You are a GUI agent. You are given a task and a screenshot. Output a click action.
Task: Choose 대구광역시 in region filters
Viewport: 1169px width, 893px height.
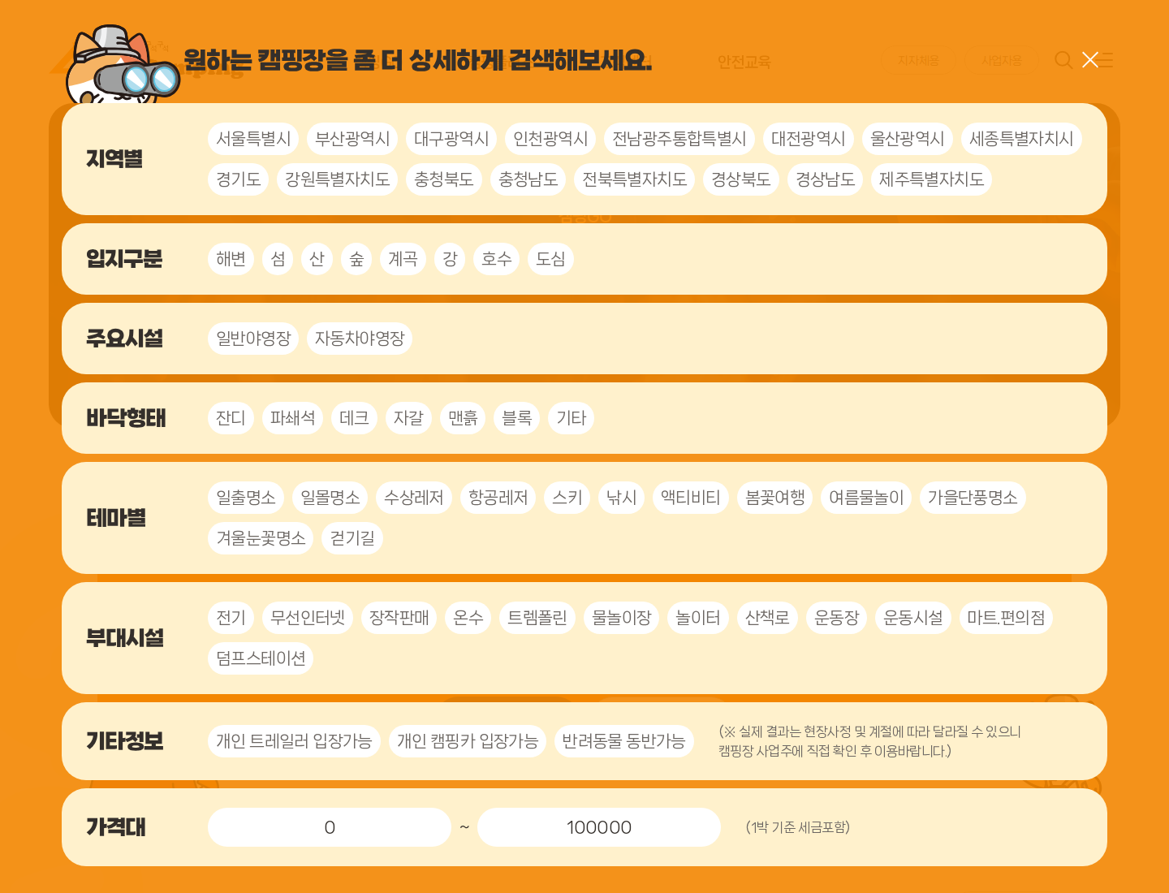pos(451,139)
